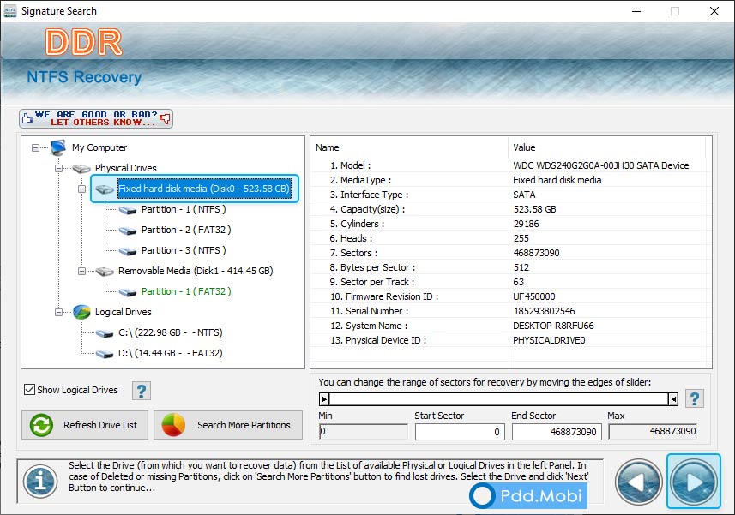Click the drive icon beside D:\ entry
Image resolution: width=735 pixels, height=515 pixels.
point(105,354)
